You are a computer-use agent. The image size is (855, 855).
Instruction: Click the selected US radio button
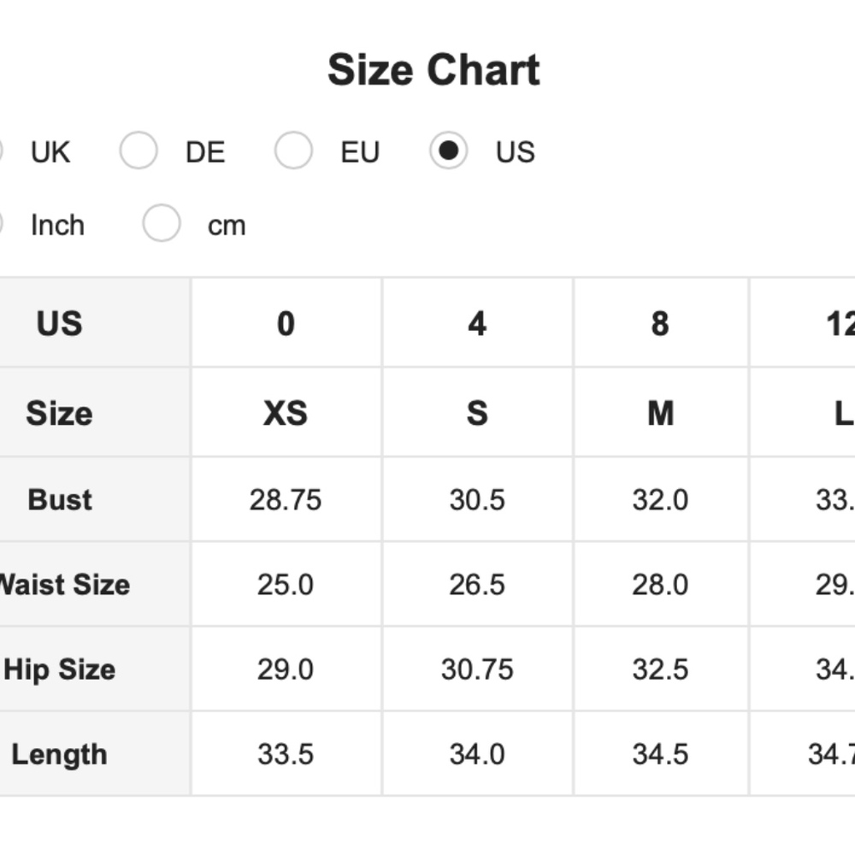pyautogui.click(x=448, y=151)
